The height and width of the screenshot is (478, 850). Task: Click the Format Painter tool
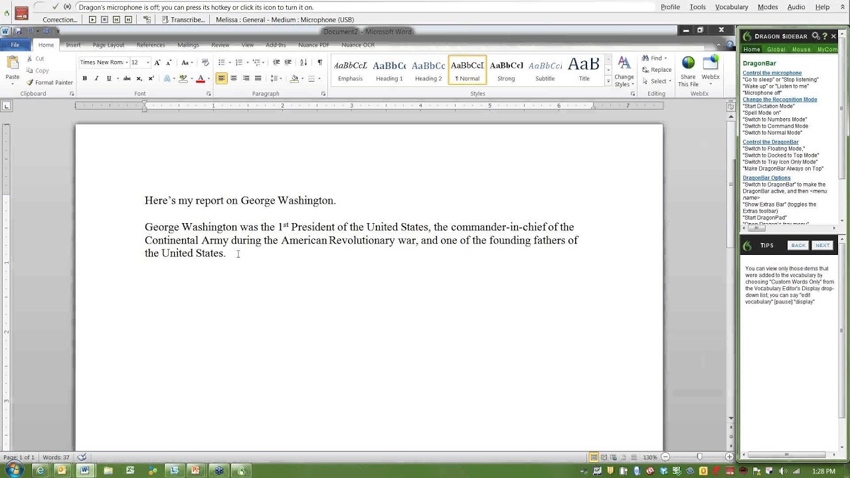coord(50,82)
